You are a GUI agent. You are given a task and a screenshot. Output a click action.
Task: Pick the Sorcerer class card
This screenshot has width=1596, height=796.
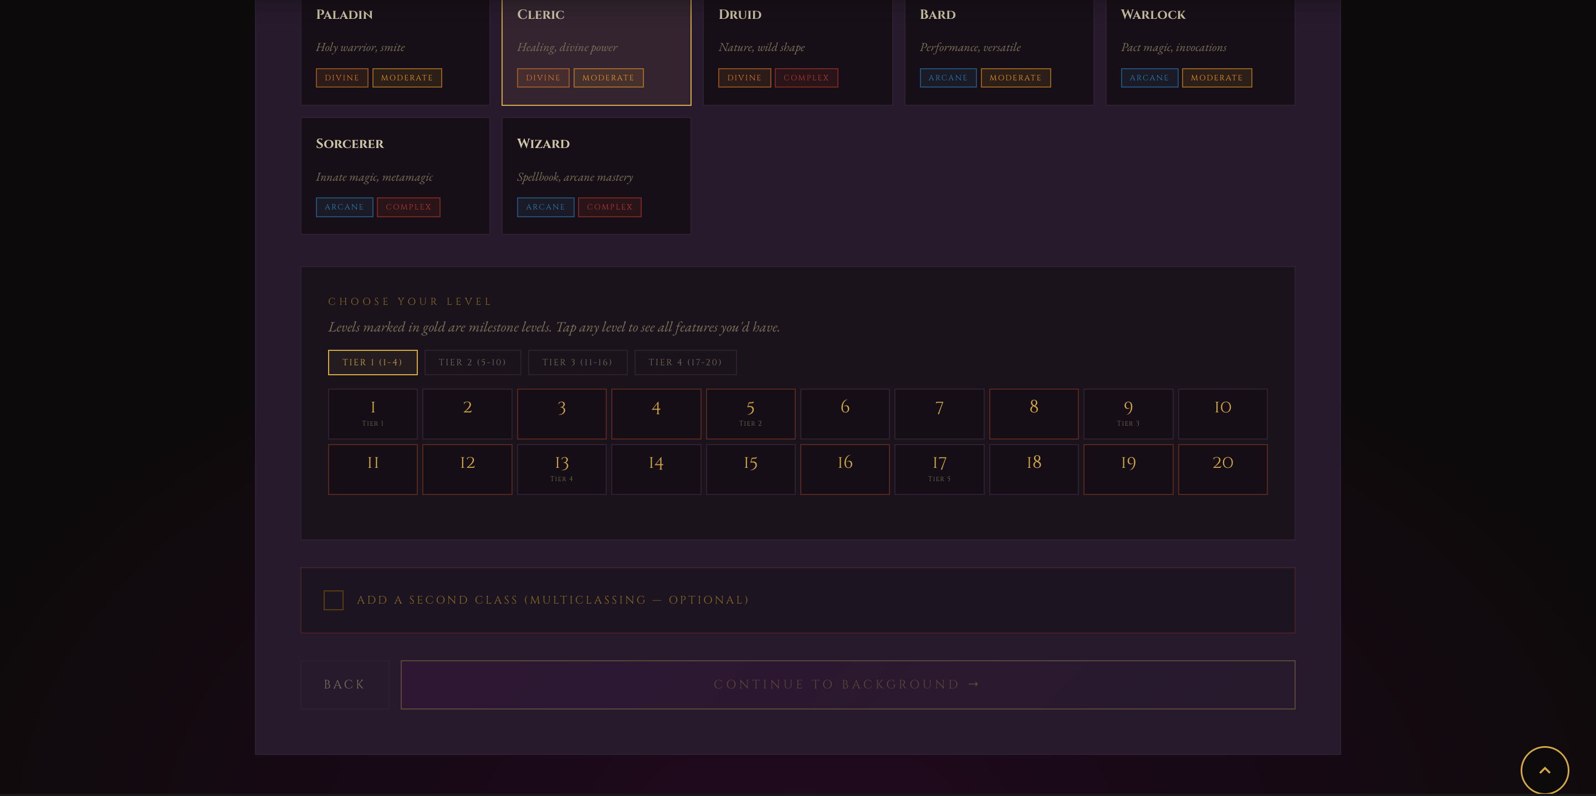(395, 176)
